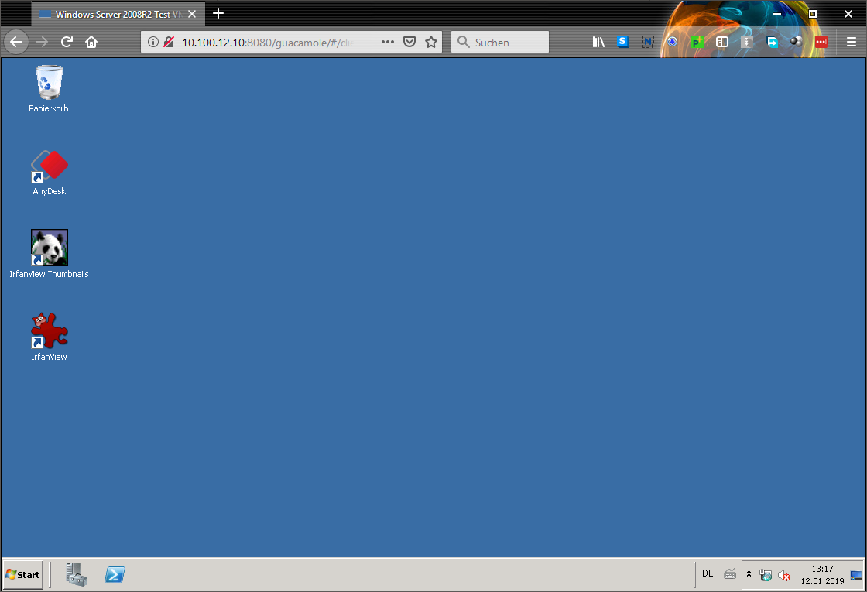Open the Firefox Library icon
Viewport: 867px width, 592px height.
pyautogui.click(x=598, y=42)
